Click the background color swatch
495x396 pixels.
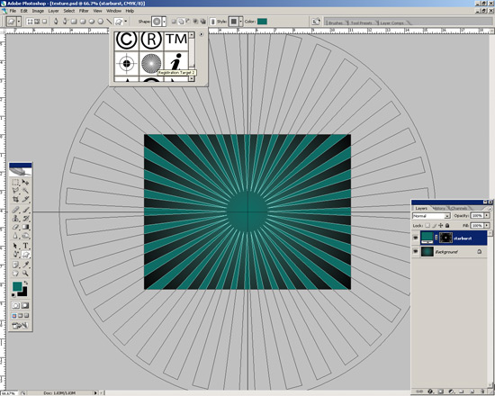(23, 292)
